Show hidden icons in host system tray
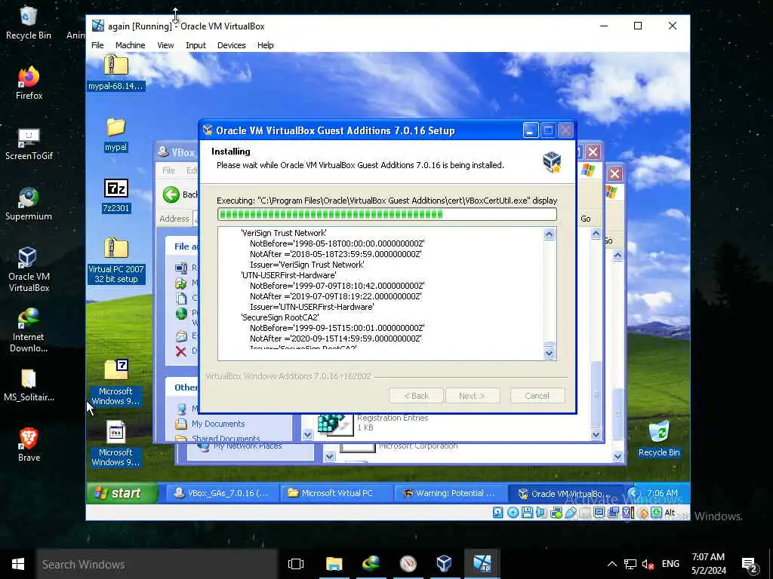 pyautogui.click(x=611, y=564)
